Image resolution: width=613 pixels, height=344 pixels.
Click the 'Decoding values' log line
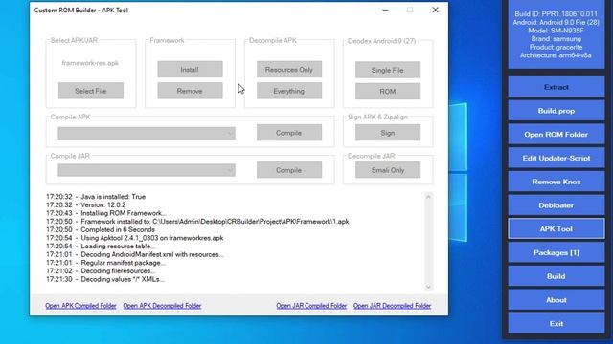pos(105,279)
